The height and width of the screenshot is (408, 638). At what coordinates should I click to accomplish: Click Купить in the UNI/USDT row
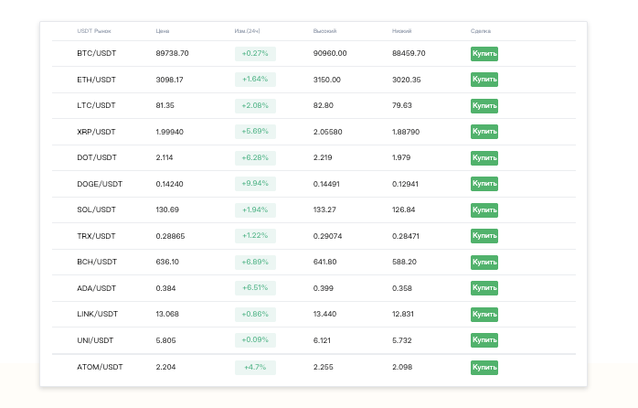pyautogui.click(x=484, y=340)
